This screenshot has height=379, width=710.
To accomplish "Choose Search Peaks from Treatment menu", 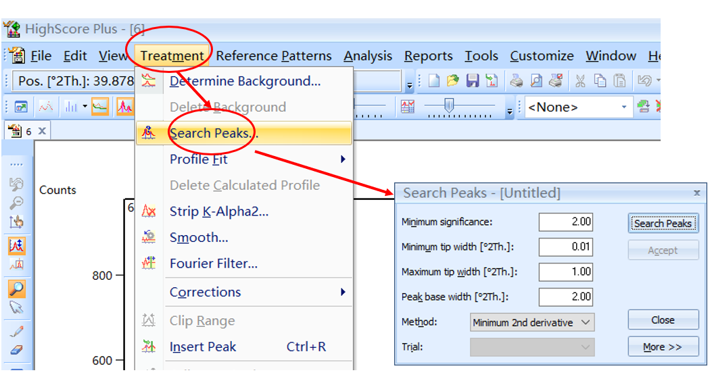I will 213,133.
